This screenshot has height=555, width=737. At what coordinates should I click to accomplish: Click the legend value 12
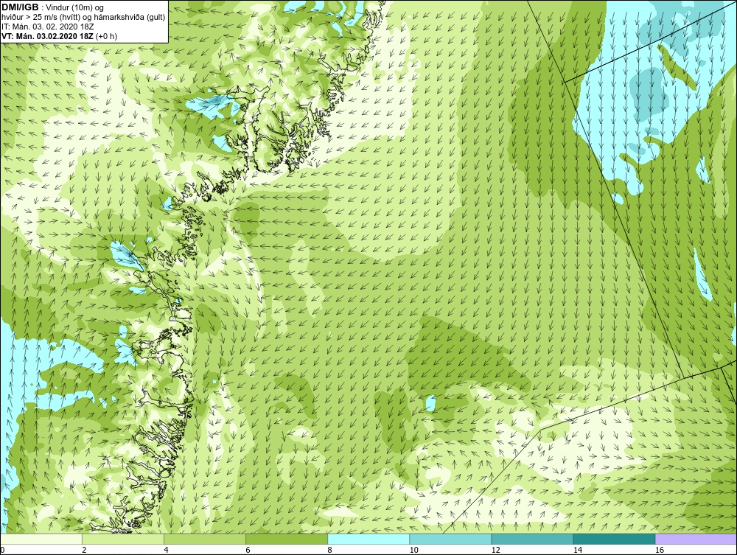495,550
